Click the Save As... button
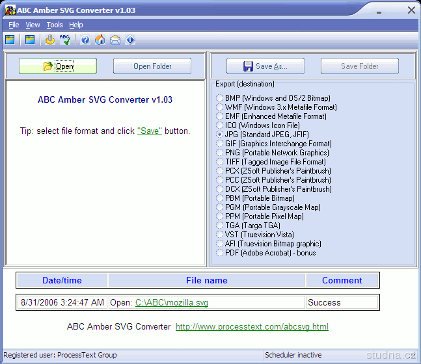Viewport: 421px width, 364px height. 265,66
